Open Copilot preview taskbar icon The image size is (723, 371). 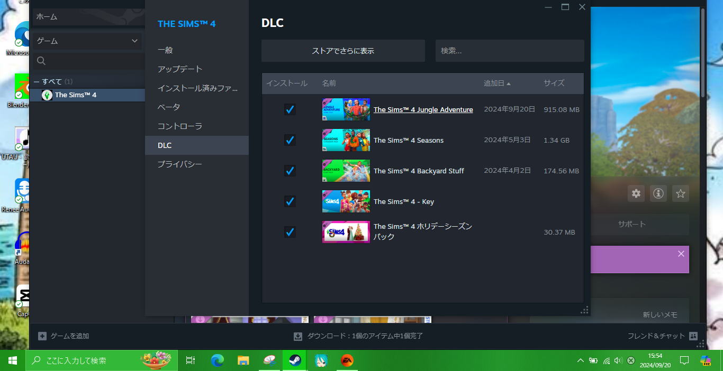(x=706, y=360)
